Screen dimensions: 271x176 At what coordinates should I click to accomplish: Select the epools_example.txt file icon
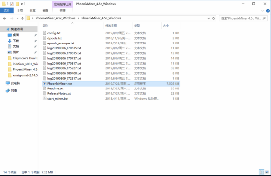tap(45, 43)
